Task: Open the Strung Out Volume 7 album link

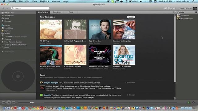Action: 100,88
